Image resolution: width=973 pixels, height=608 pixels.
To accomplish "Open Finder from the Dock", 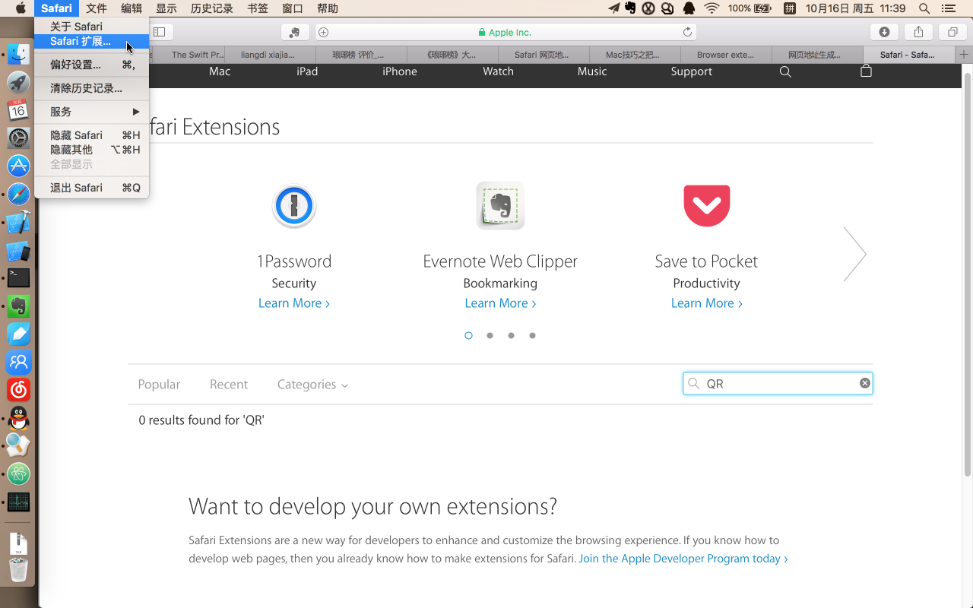I will pos(18,54).
